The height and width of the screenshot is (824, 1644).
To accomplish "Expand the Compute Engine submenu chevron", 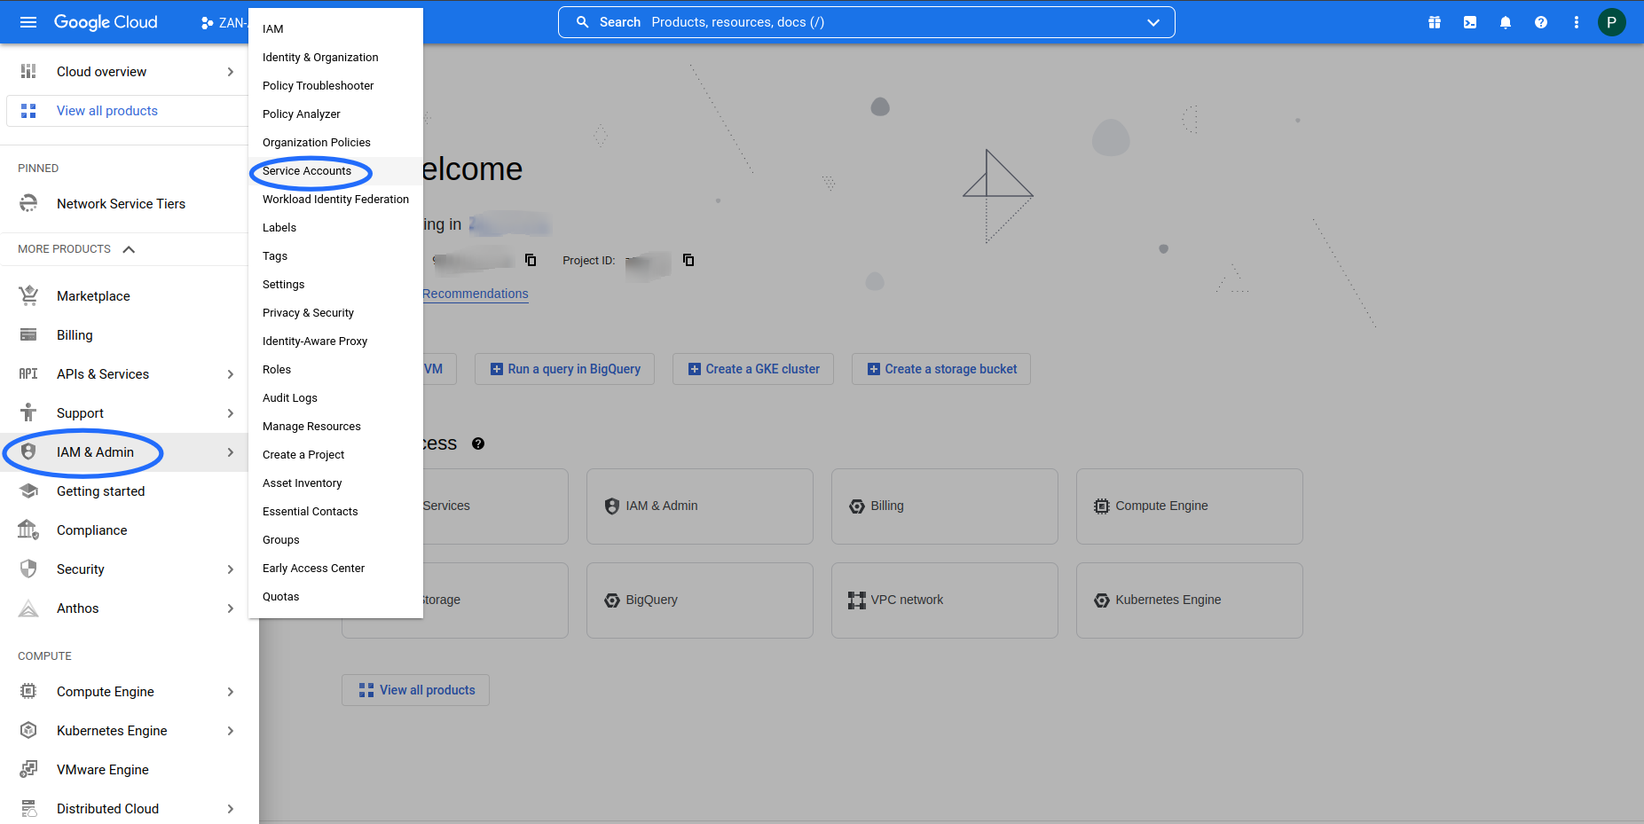I will (231, 692).
